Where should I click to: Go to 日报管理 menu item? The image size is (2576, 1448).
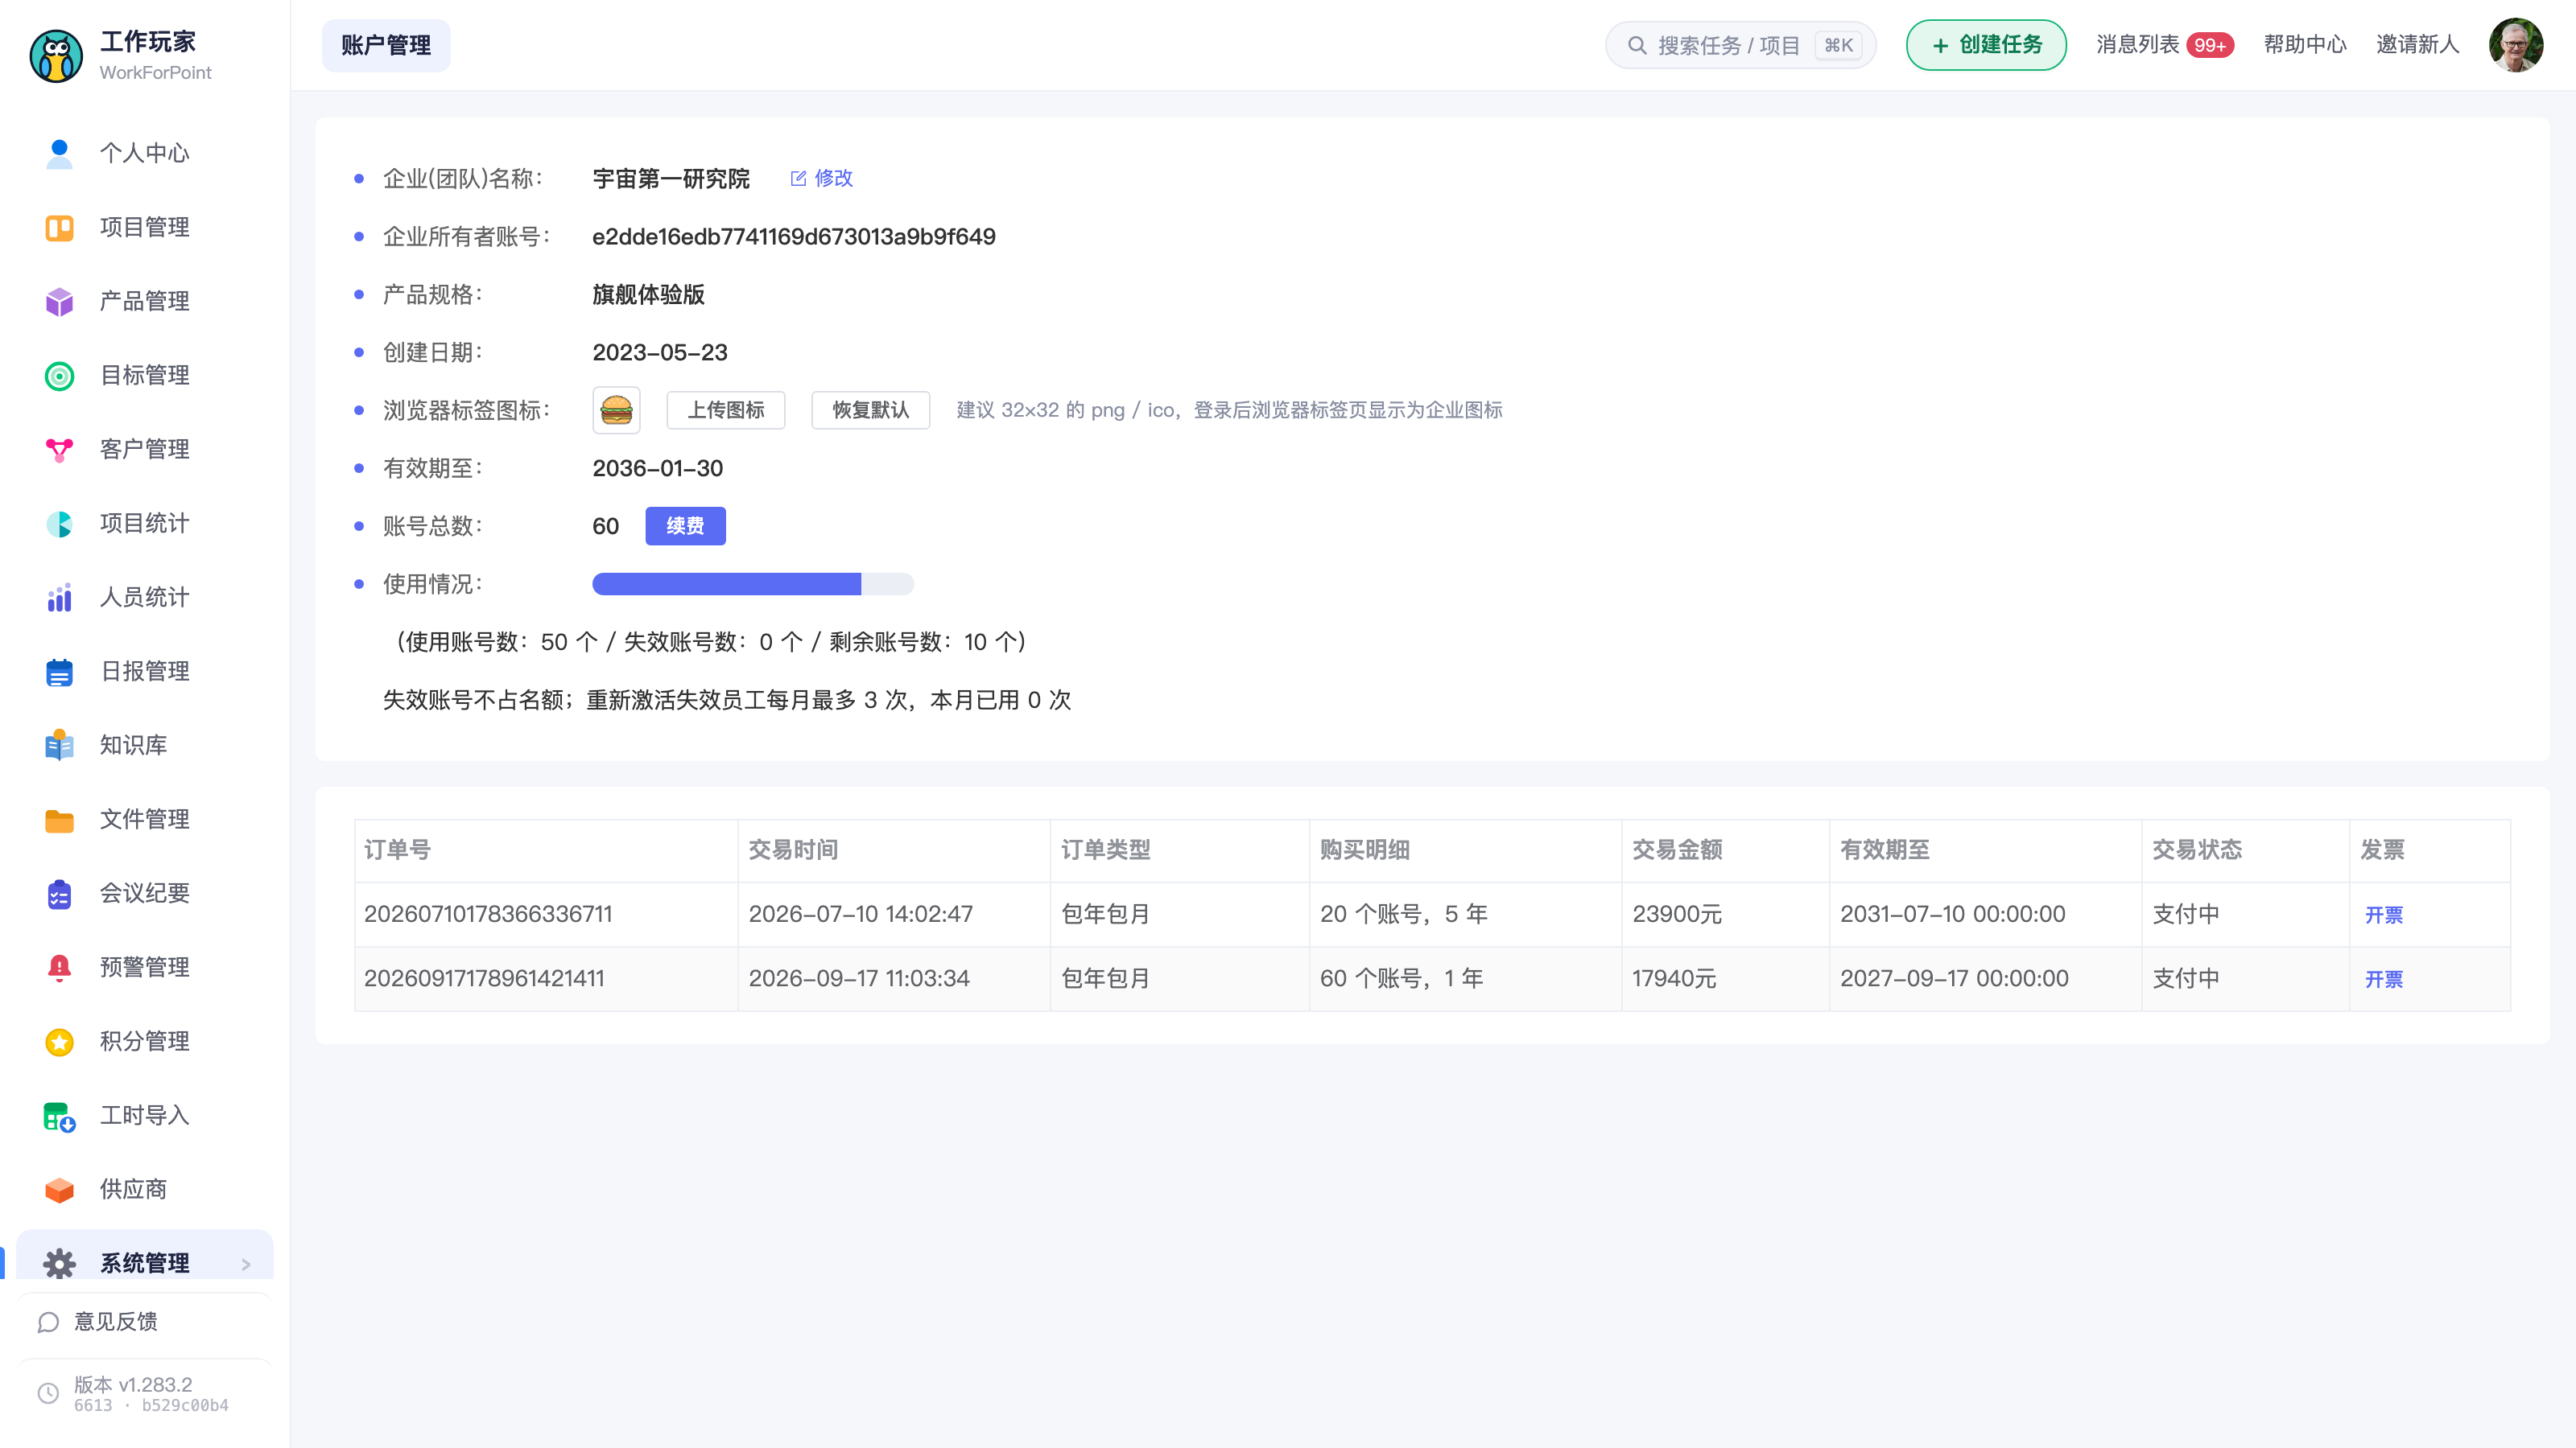[145, 672]
